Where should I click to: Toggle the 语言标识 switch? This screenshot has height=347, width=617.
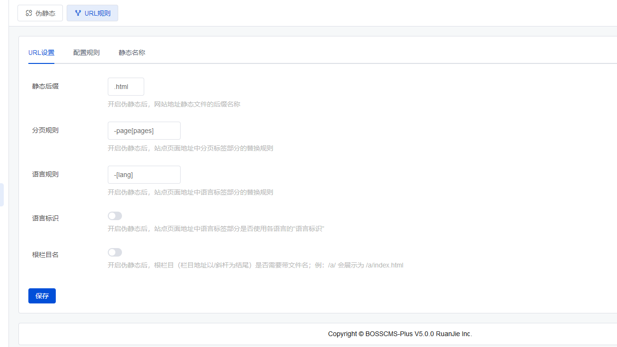115,216
